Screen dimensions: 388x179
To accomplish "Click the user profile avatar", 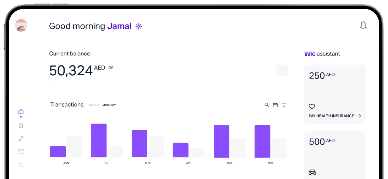I will pyautogui.click(x=21, y=25).
